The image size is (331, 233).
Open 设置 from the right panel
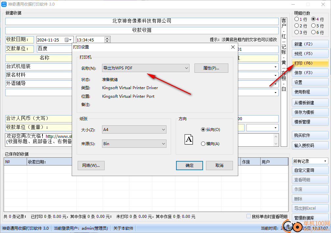tap(310, 82)
